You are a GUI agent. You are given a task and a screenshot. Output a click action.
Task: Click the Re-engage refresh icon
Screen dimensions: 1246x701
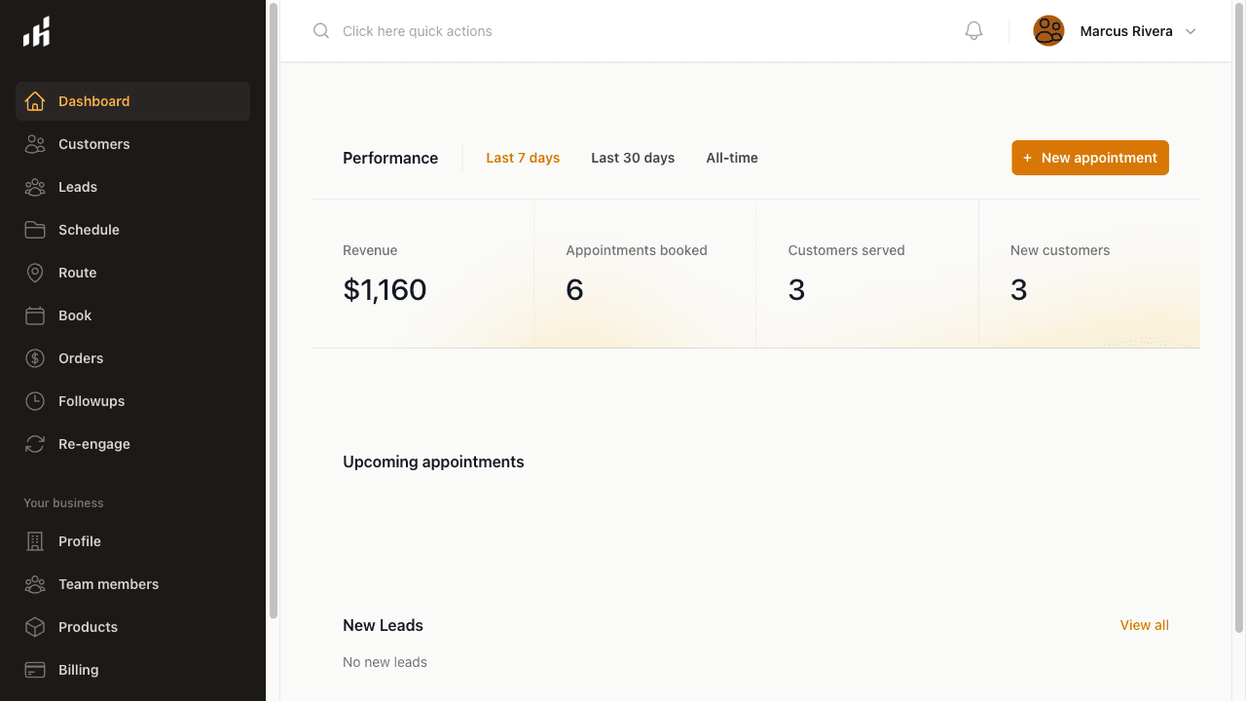tap(35, 443)
